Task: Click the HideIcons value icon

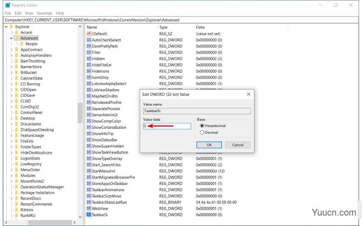Action: pos(89,71)
